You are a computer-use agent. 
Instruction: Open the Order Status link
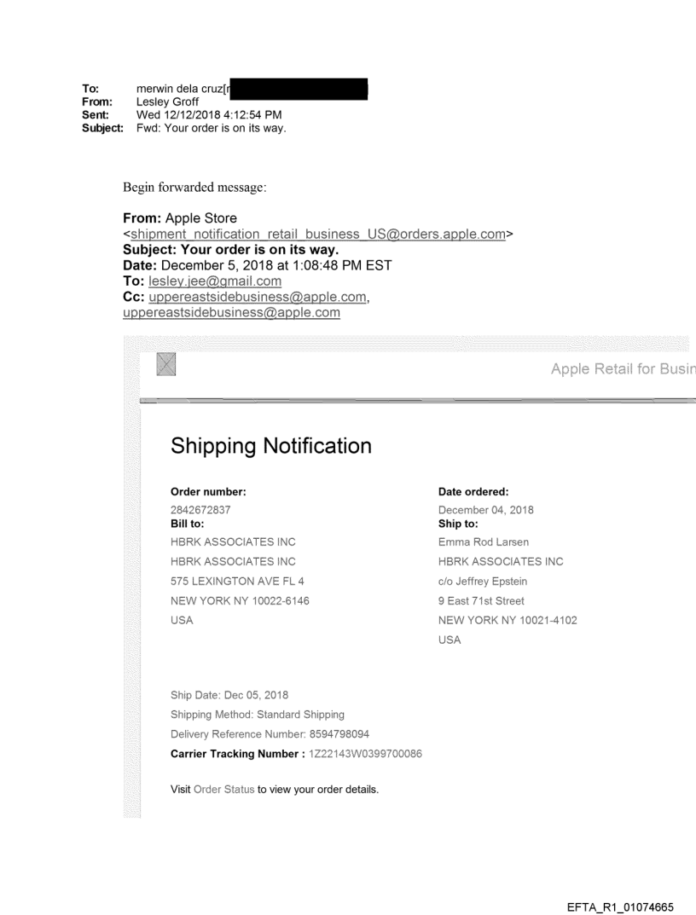[223, 790]
